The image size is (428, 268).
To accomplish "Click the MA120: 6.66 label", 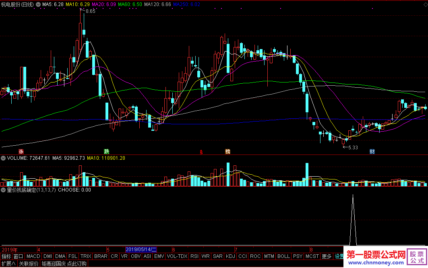I will click(157, 4).
